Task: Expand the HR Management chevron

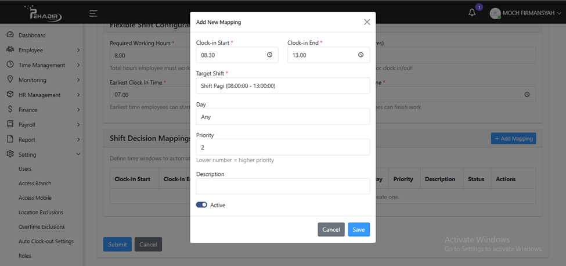Action: pos(78,95)
